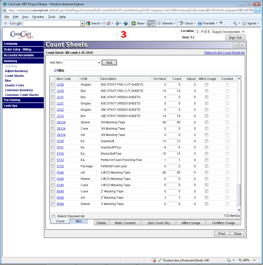Check the Select / Deselect All box
Screen dimensions: 263x265
point(54,216)
